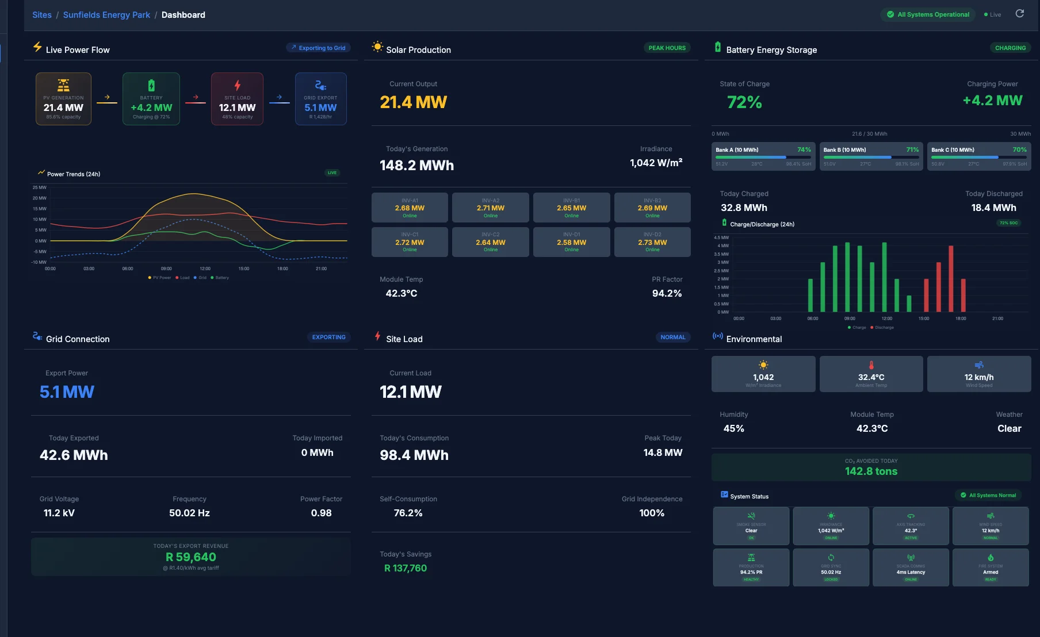Switch to the Dashboard breadcrumb item
This screenshot has height=637, width=1040.
click(183, 14)
